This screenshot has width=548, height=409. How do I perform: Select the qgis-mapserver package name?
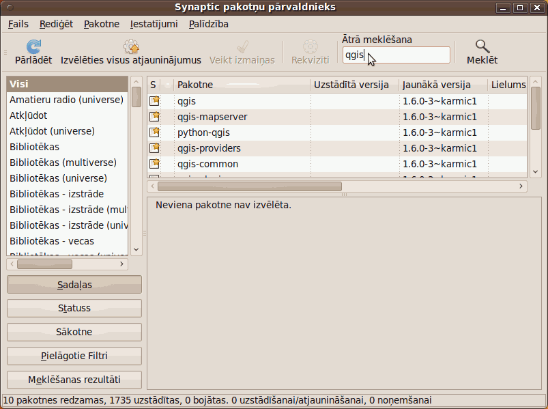coord(212,117)
